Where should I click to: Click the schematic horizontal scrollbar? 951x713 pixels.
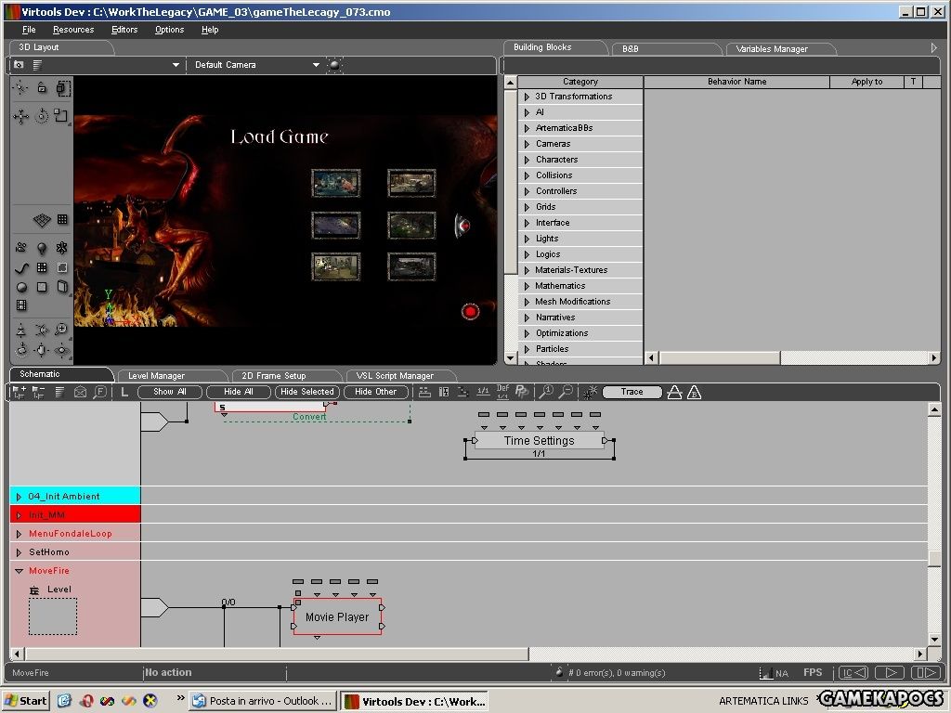pyautogui.click(x=277, y=654)
